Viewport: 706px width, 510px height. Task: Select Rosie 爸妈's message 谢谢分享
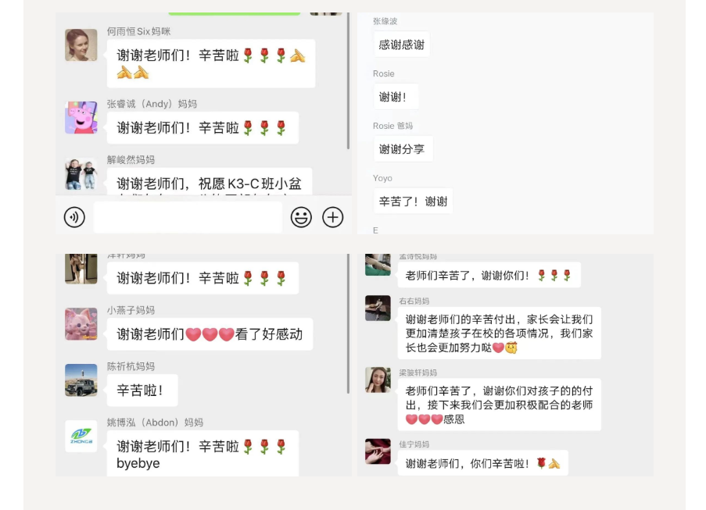coord(403,149)
